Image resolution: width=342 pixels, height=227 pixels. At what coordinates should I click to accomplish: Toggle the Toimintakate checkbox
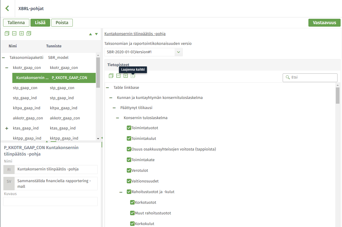pos(129,160)
